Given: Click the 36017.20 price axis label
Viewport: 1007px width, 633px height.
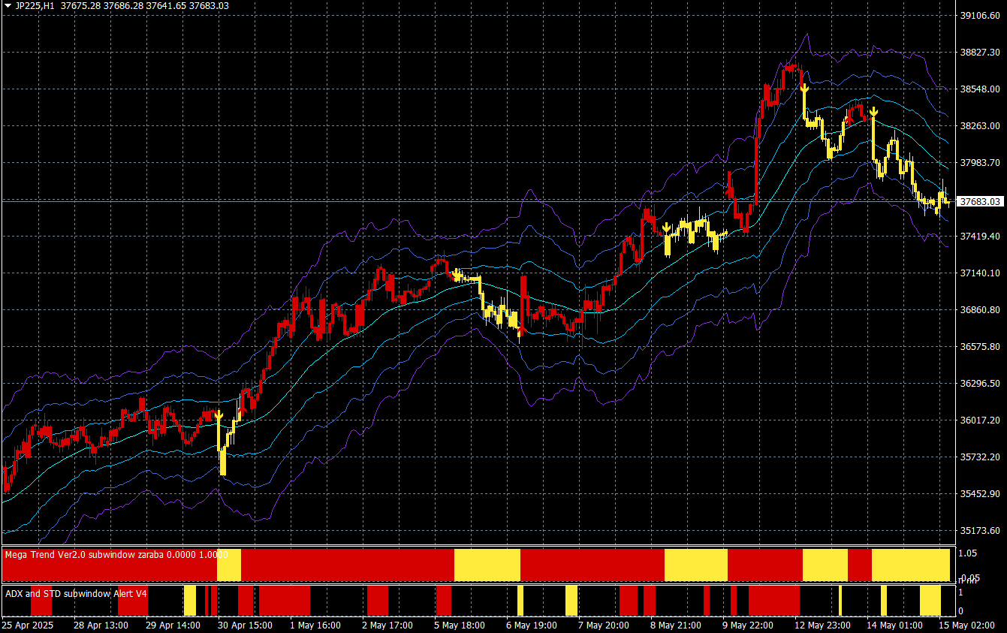Looking at the screenshot, I should point(980,420).
